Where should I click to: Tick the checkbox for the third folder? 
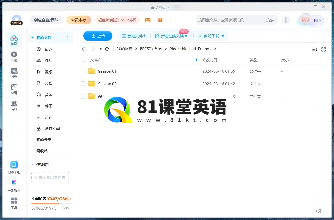pos(83,96)
